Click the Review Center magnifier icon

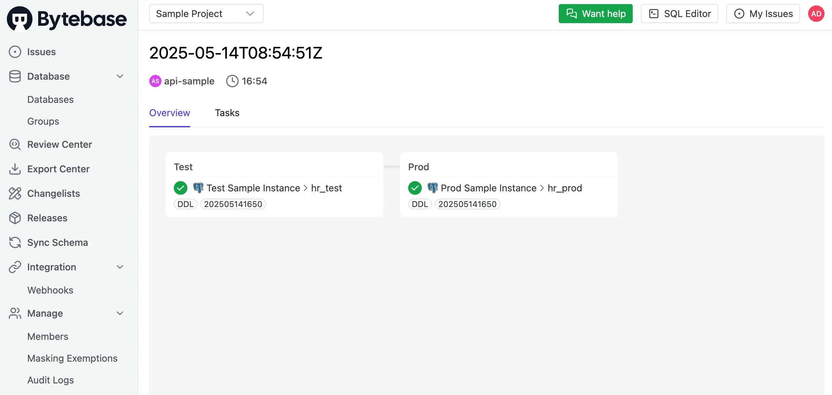tap(15, 144)
